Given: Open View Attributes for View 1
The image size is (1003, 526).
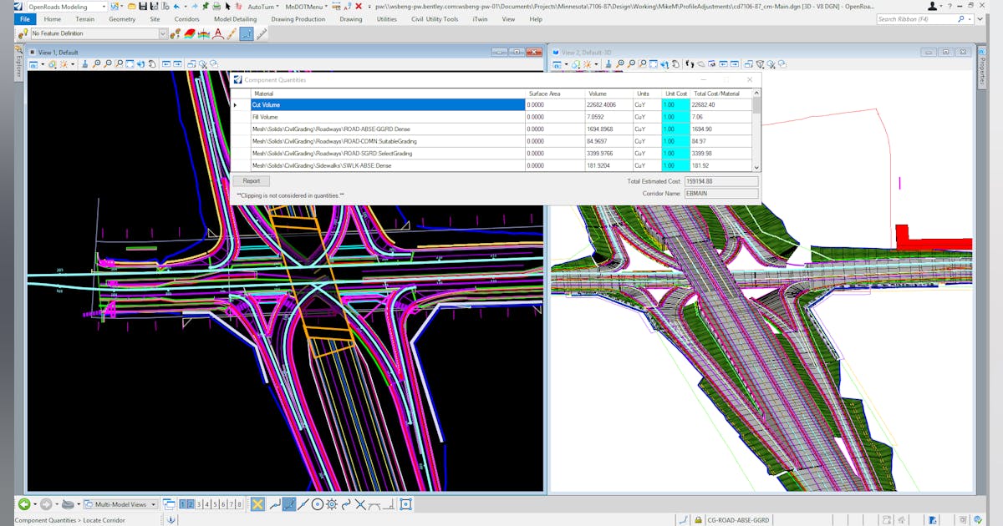Looking at the screenshot, I should (33, 64).
